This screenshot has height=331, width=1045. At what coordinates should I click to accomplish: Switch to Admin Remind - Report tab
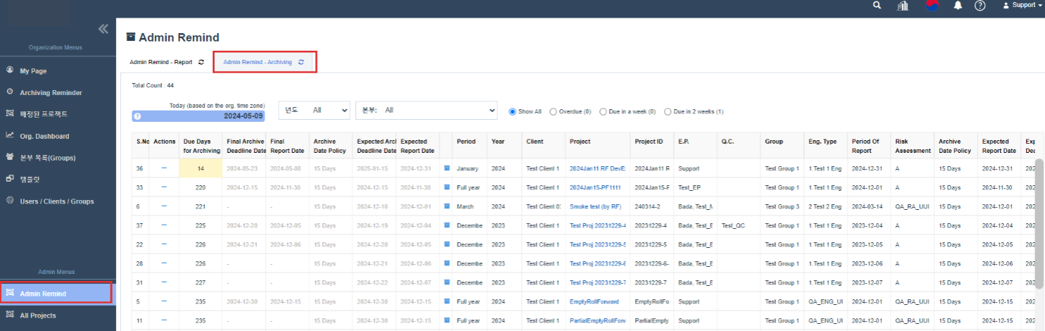click(161, 62)
